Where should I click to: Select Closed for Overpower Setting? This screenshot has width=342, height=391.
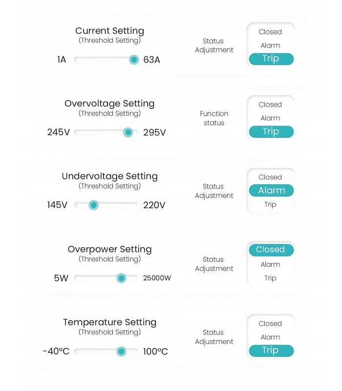coord(271,250)
